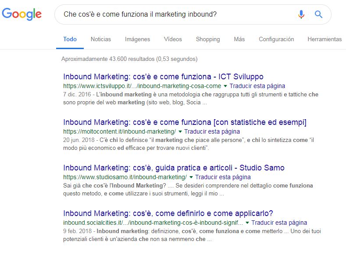Expand dropdown arrow next to inbound.socialcities.it URL

click(x=247, y=223)
